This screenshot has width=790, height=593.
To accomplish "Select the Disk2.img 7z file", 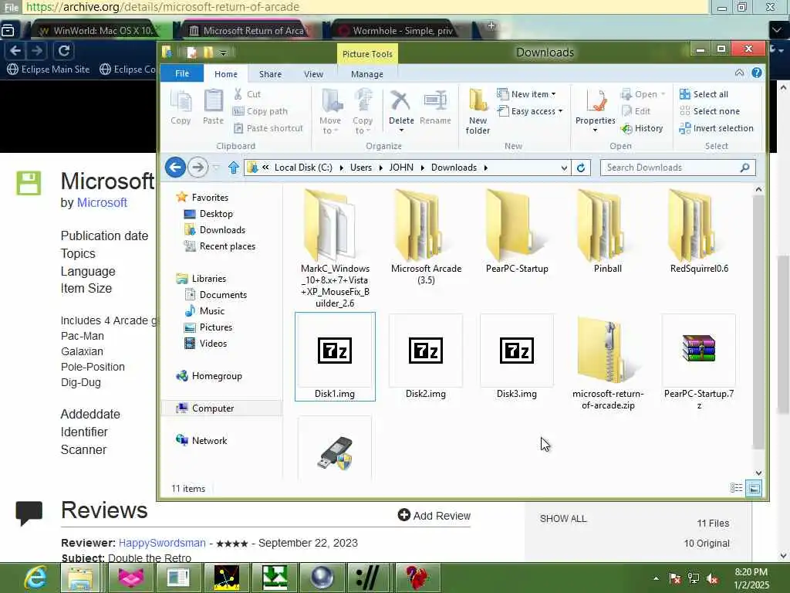I will (x=426, y=357).
